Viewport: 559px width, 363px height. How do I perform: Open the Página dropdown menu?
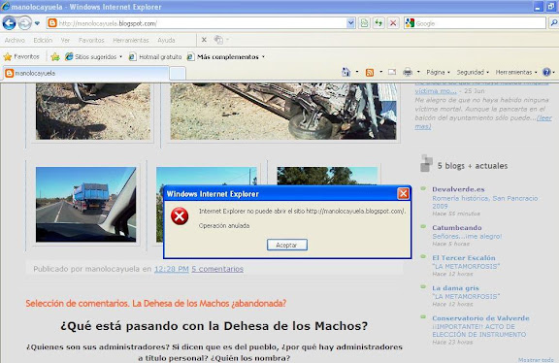click(x=438, y=73)
